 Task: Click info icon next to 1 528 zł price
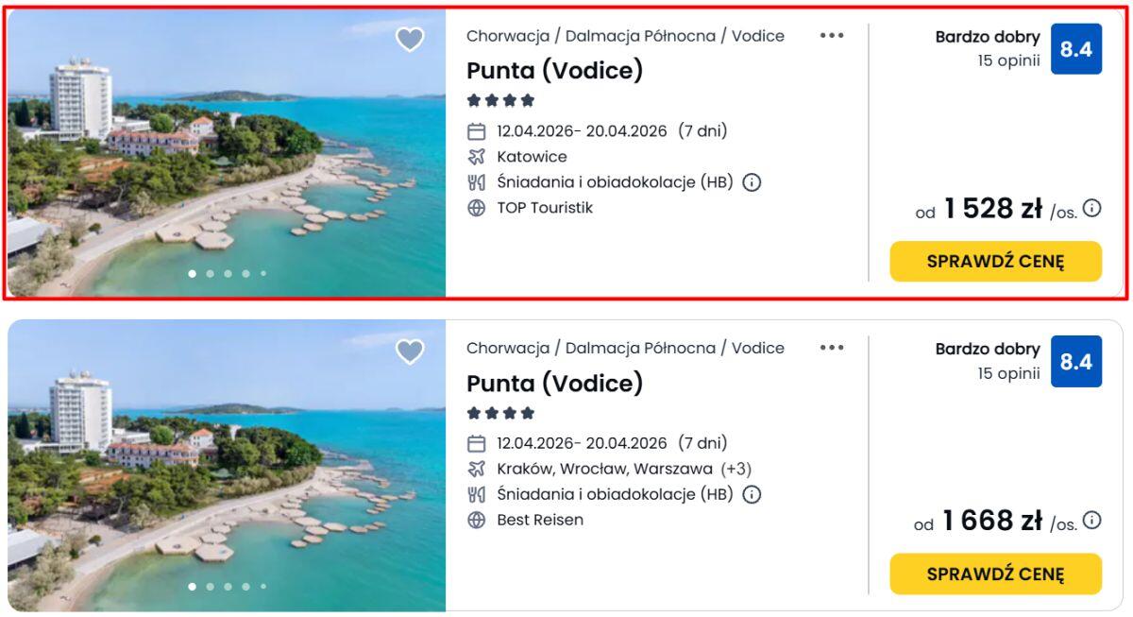pyautogui.click(x=1092, y=208)
